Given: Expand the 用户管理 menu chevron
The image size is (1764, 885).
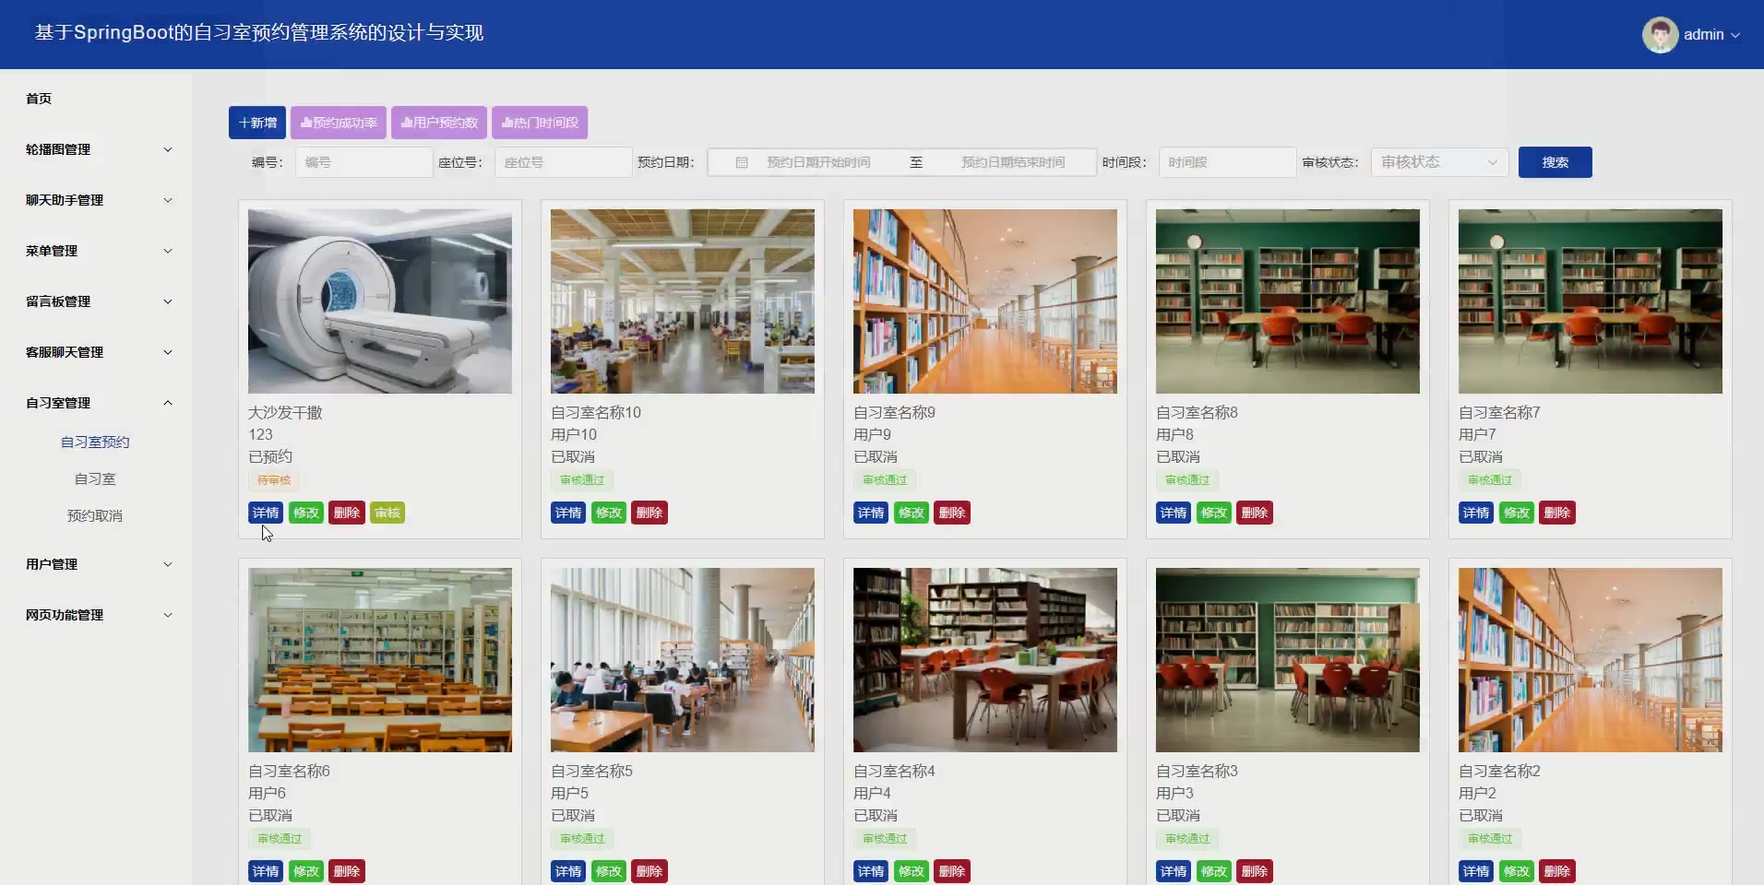Looking at the screenshot, I should click(x=168, y=564).
